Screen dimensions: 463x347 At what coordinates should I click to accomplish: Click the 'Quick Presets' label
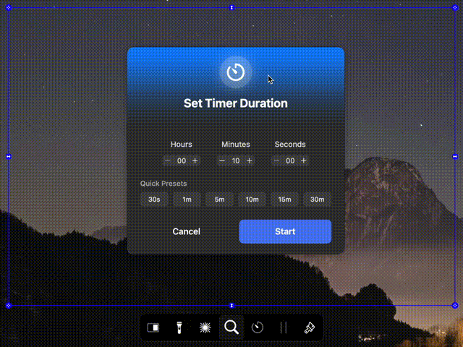[x=163, y=184]
